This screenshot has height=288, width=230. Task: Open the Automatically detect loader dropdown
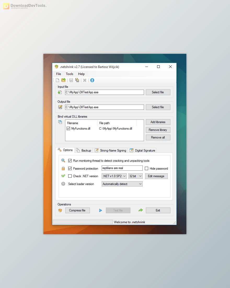[122, 184]
